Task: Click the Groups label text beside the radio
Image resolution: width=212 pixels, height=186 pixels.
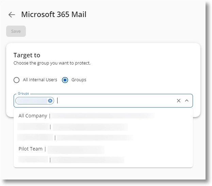Action: (x=79, y=80)
